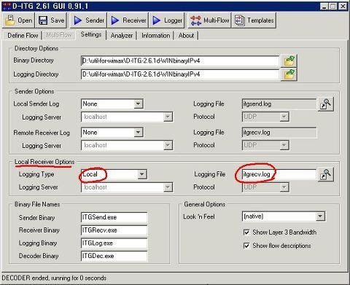Switch to the Define Flow tab

(23, 36)
